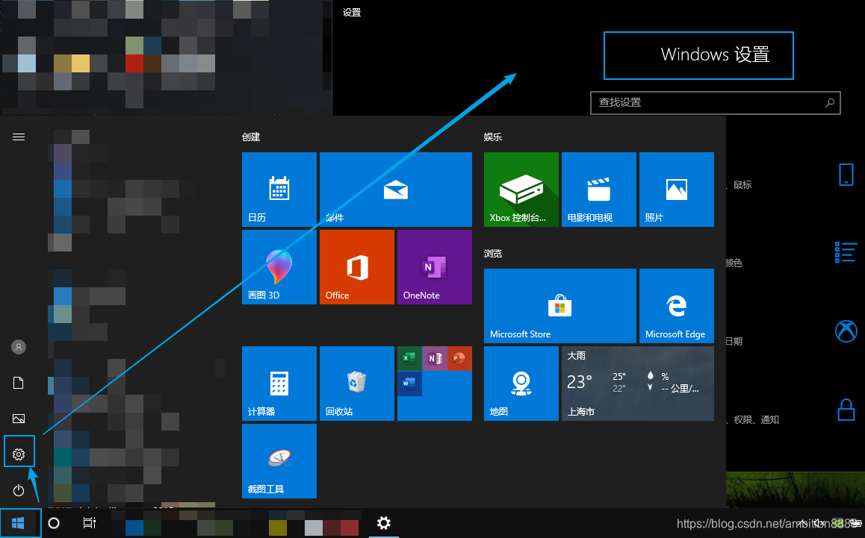Click the 娱乐 group header
This screenshot has height=538, width=865.
(x=492, y=137)
